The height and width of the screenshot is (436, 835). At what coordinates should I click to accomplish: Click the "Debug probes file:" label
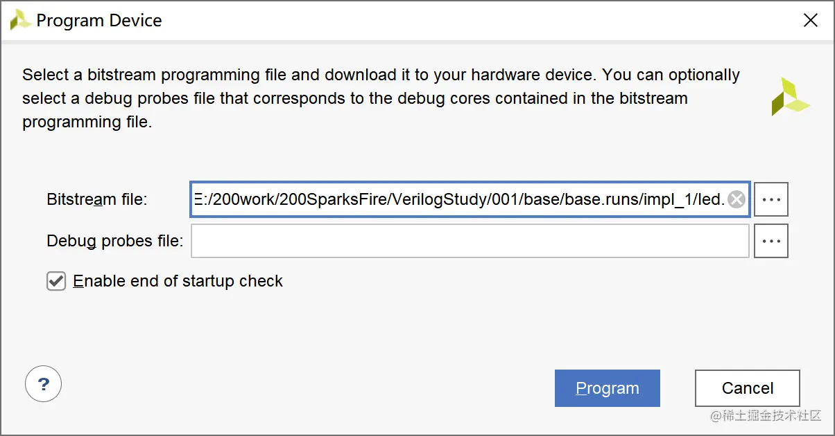(x=115, y=241)
